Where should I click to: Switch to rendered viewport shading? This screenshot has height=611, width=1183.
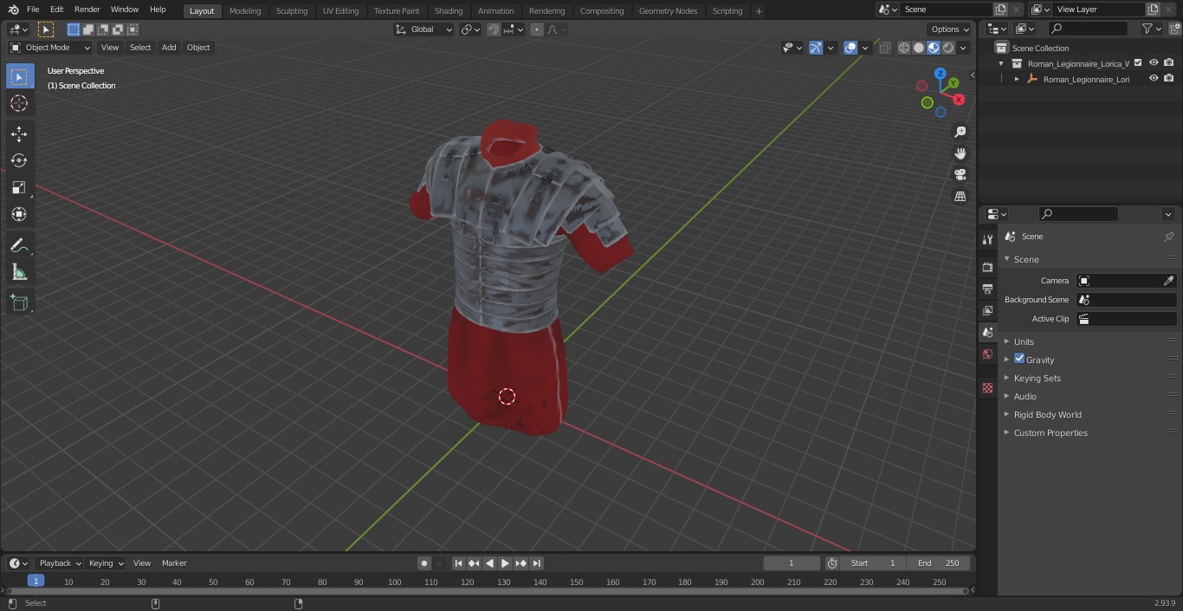pyautogui.click(x=948, y=48)
